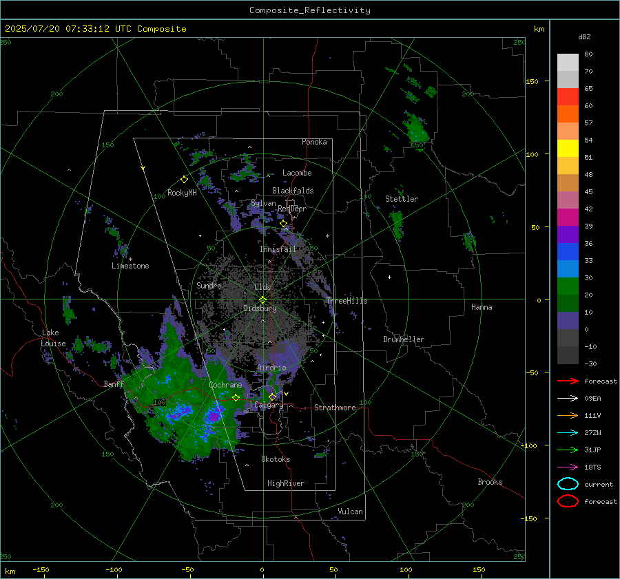This screenshot has width=620, height=579.
Task: Click the 42 dBZ scale label
Action: 588,209
